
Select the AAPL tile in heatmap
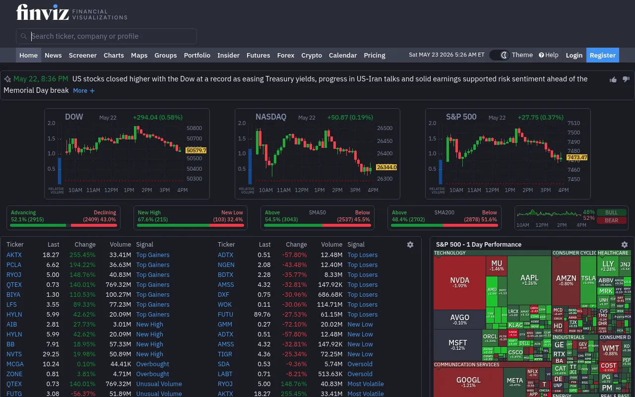(529, 280)
